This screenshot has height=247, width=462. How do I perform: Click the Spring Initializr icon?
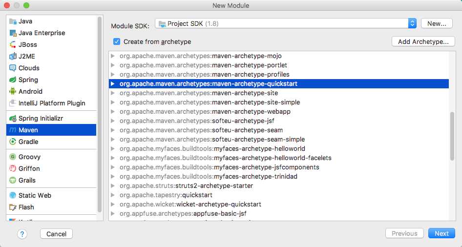click(x=13, y=118)
